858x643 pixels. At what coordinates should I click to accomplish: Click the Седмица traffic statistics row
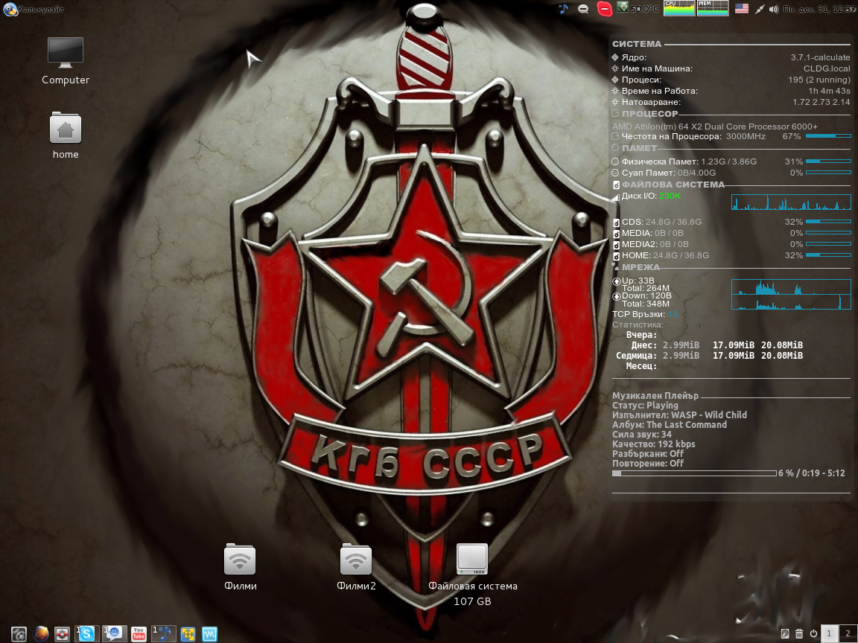709,356
